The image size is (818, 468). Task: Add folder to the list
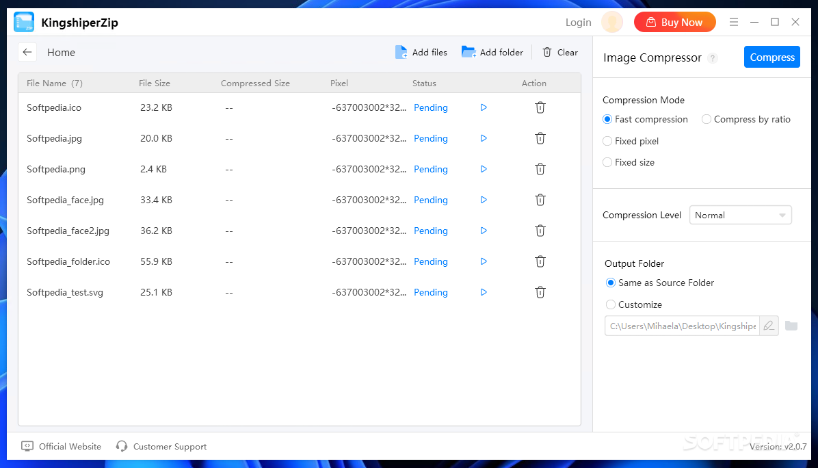coord(492,52)
